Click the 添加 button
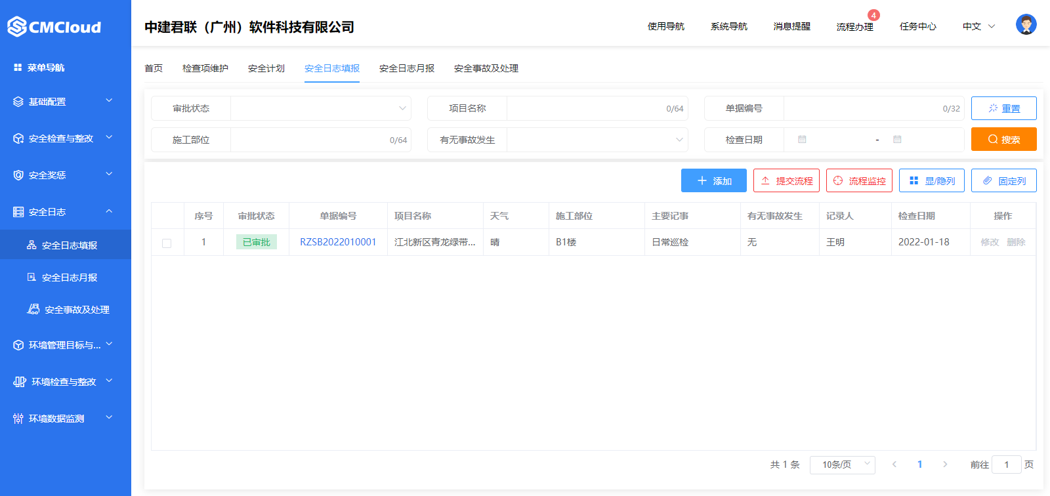Viewport: 1050px width, 496px height. pos(714,180)
